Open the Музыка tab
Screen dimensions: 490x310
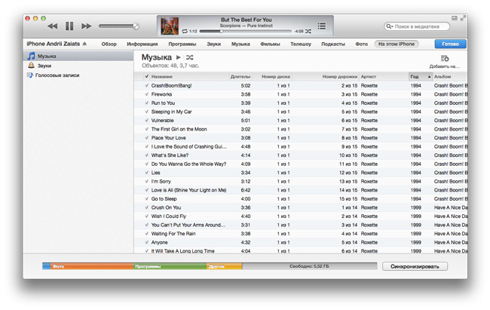(x=240, y=44)
